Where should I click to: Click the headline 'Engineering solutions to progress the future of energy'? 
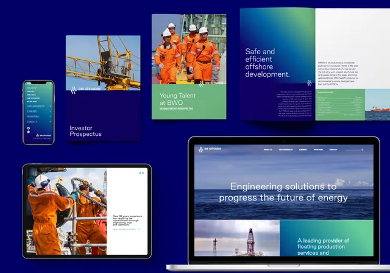click(283, 192)
